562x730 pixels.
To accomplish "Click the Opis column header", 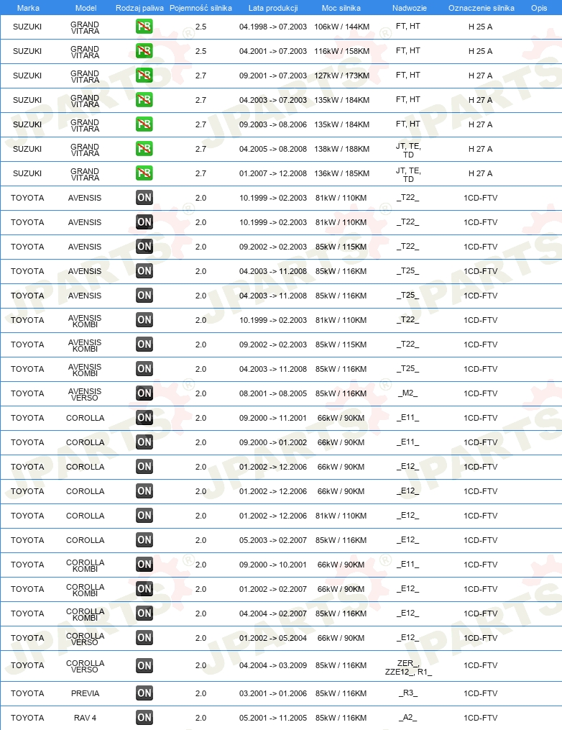I will coord(539,8).
